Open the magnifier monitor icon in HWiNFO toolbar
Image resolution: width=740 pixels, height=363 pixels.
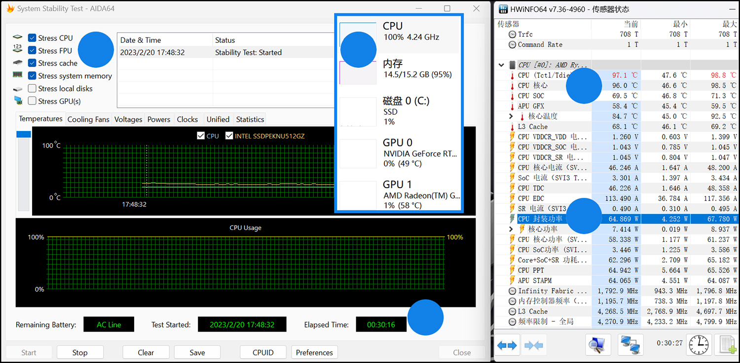(x=598, y=345)
